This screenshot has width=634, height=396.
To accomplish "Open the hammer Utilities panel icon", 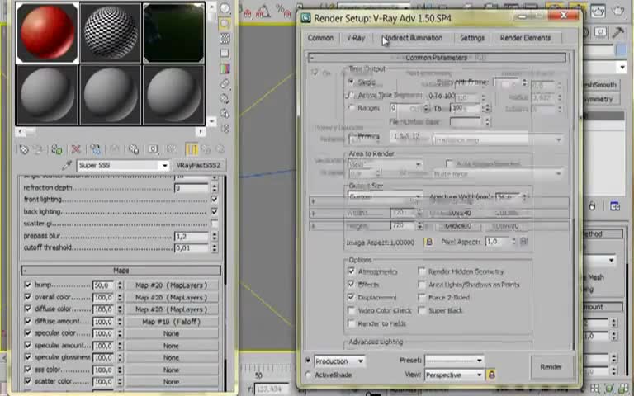I will click(x=617, y=32).
